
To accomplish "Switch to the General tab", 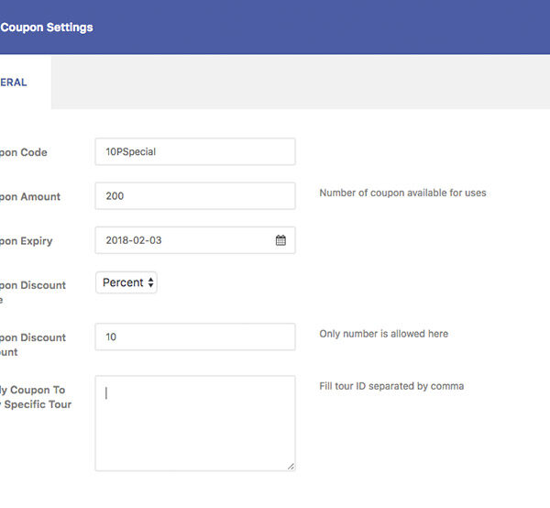I will click(x=14, y=82).
